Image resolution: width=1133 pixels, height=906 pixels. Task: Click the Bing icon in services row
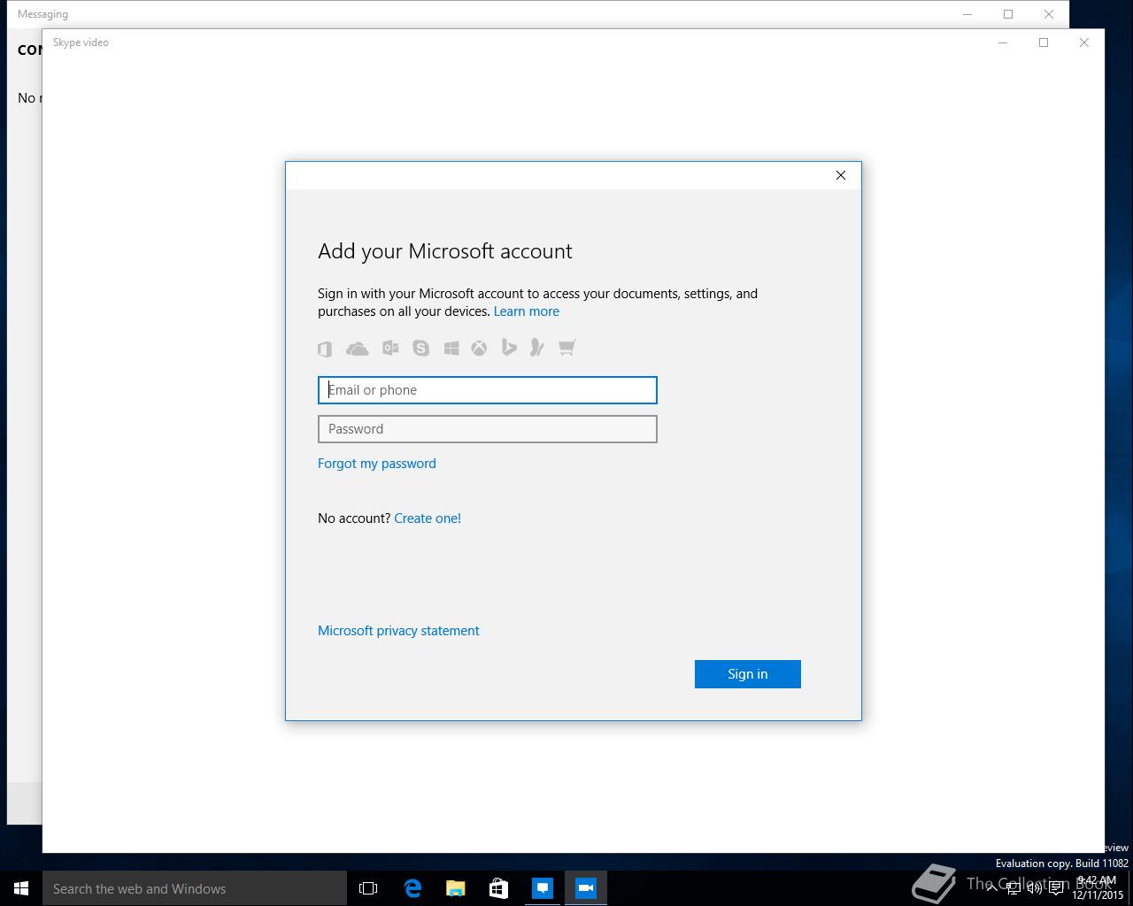(508, 348)
